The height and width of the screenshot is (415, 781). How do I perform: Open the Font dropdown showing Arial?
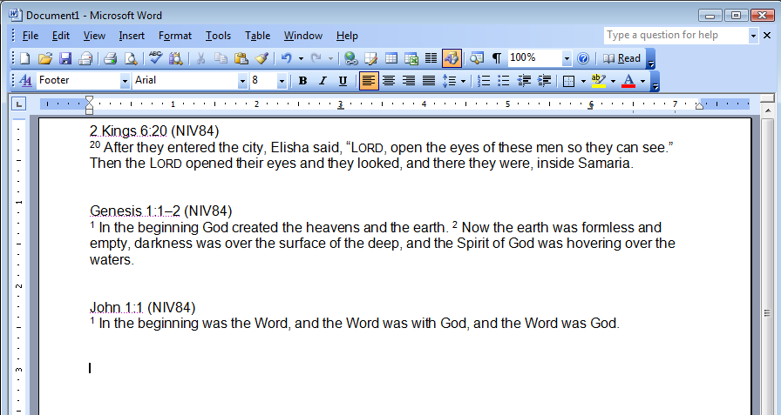(242, 81)
